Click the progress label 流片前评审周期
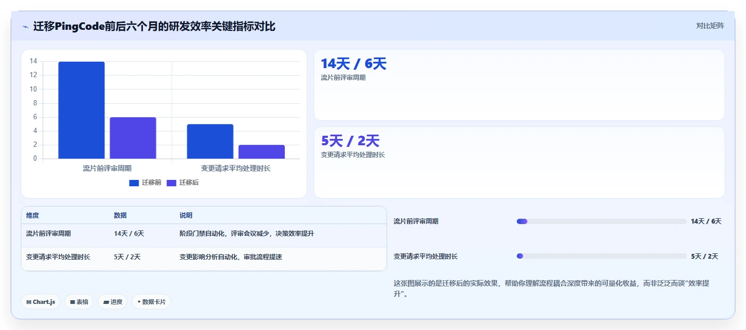The width and height of the screenshot is (746, 330). [416, 221]
